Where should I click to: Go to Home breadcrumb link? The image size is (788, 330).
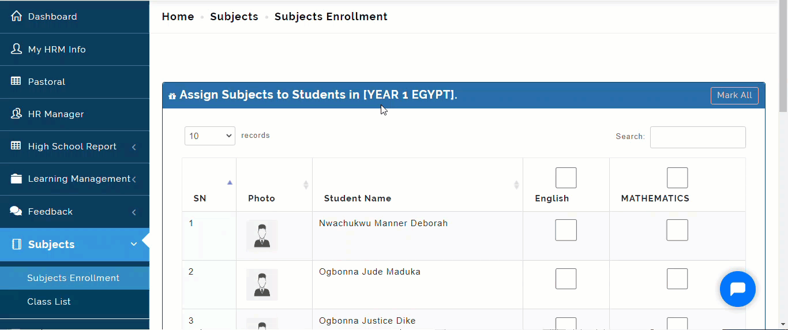coord(178,17)
